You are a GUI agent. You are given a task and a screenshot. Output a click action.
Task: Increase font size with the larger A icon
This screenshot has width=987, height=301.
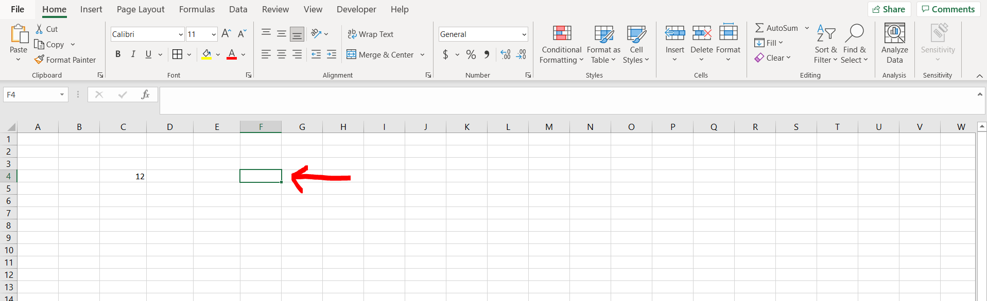[x=226, y=34]
